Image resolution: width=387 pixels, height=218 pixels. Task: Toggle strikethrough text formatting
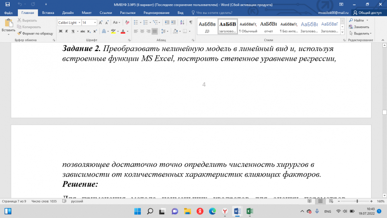coord(82,31)
